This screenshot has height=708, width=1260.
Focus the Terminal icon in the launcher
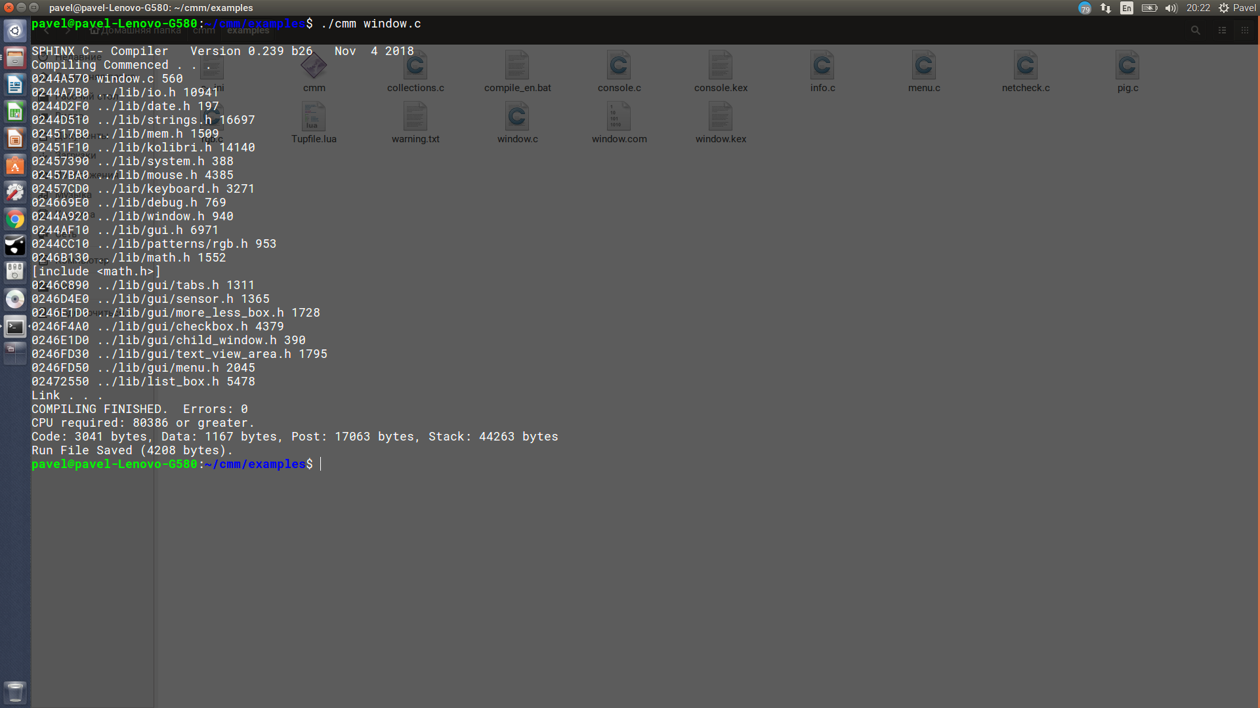tap(15, 326)
